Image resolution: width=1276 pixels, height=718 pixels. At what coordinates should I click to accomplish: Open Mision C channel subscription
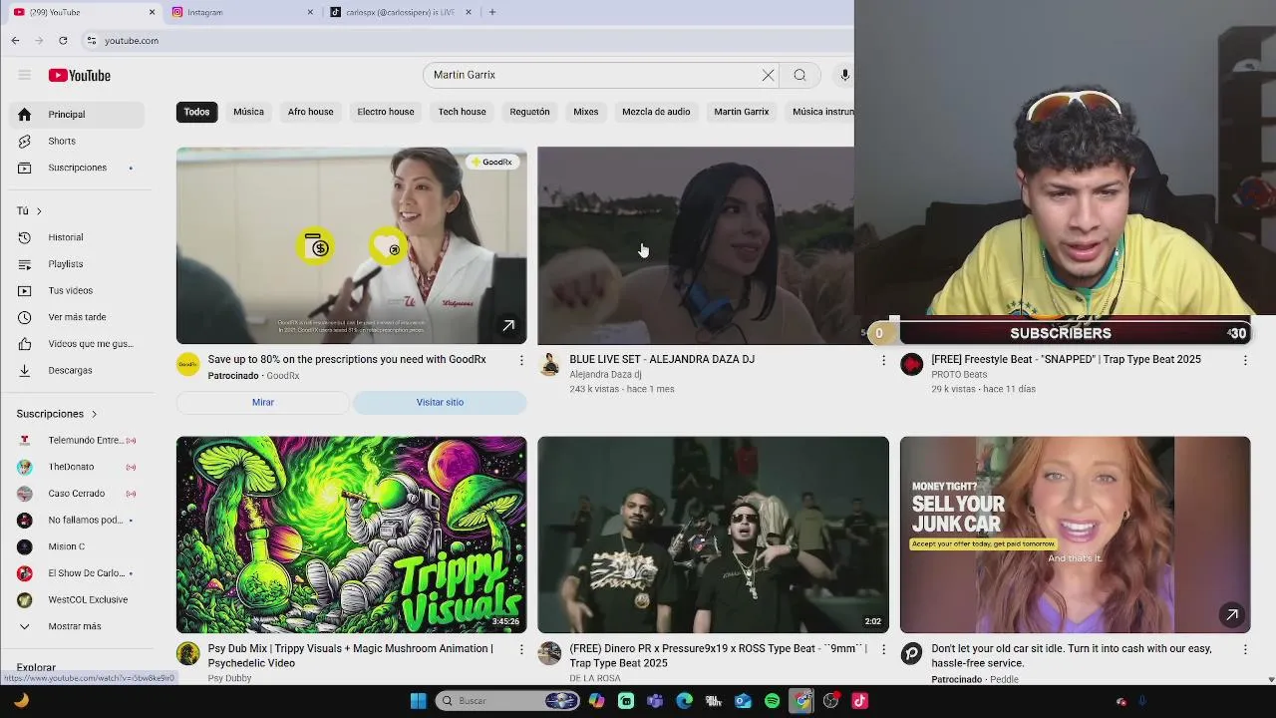click(x=77, y=546)
